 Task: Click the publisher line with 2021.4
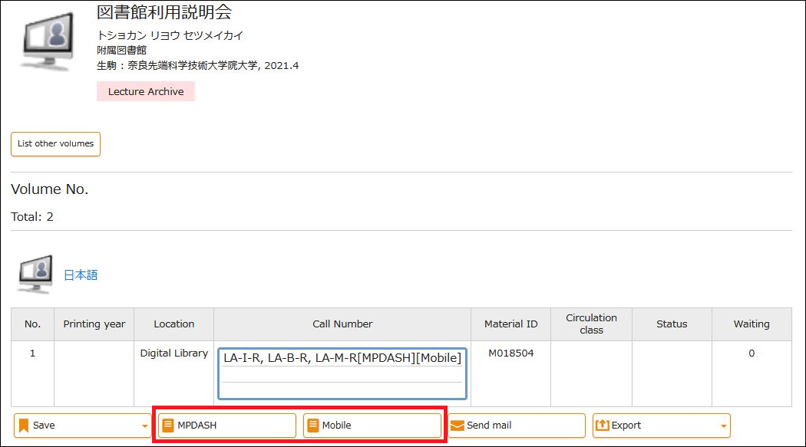197,66
